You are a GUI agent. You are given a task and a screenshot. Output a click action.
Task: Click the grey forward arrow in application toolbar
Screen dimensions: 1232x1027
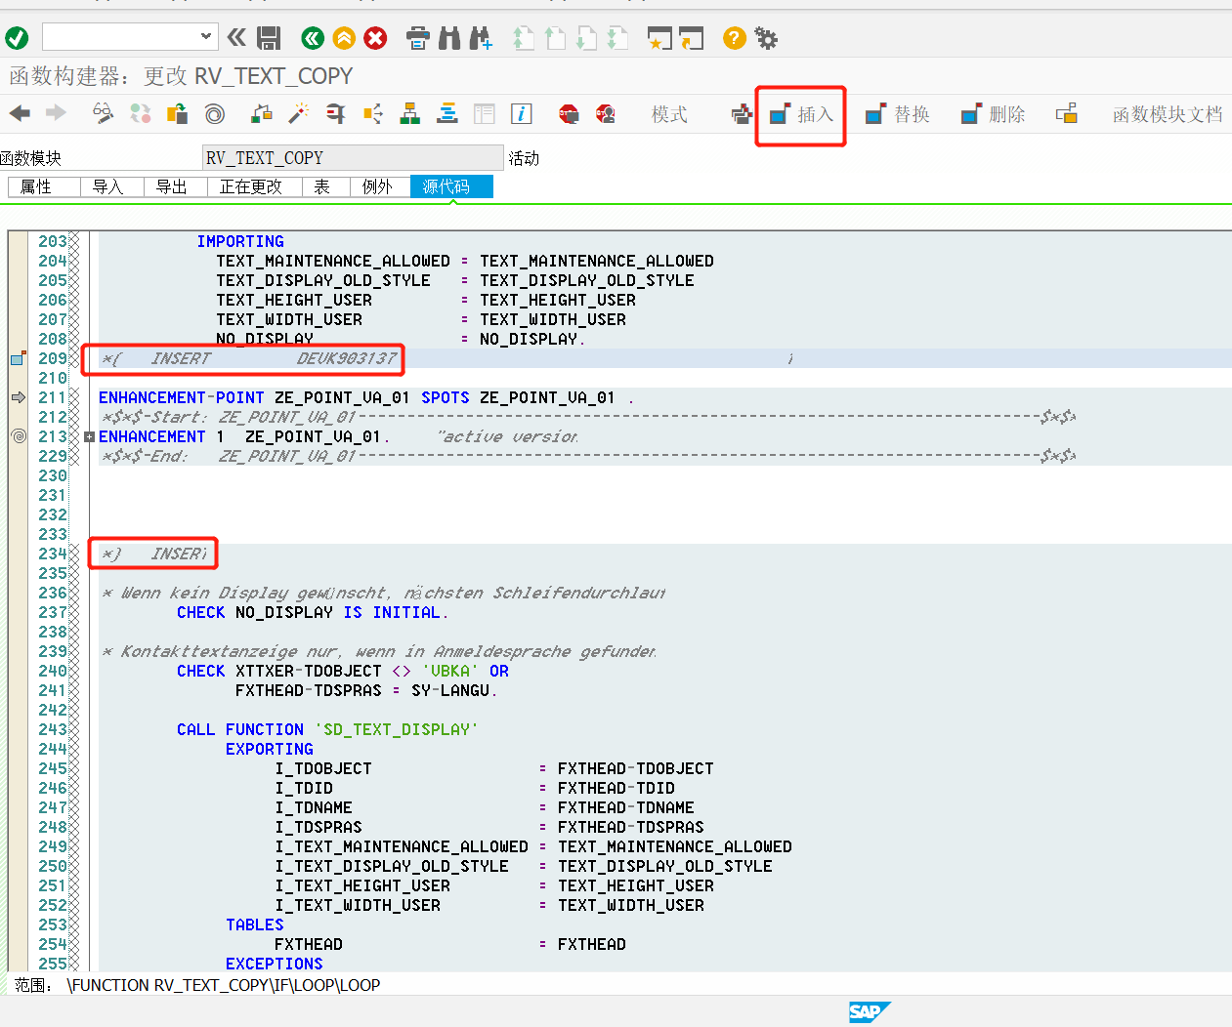click(56, 113)
